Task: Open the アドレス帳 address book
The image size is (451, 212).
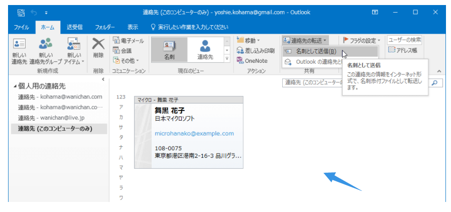Action: tap(402, 50)
